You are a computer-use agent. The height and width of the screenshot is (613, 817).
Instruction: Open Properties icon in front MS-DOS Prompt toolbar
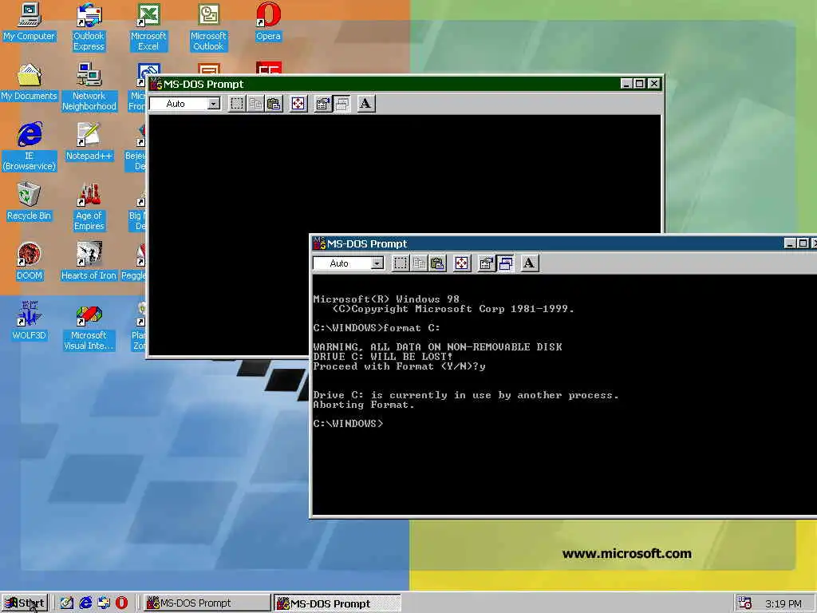486,263
